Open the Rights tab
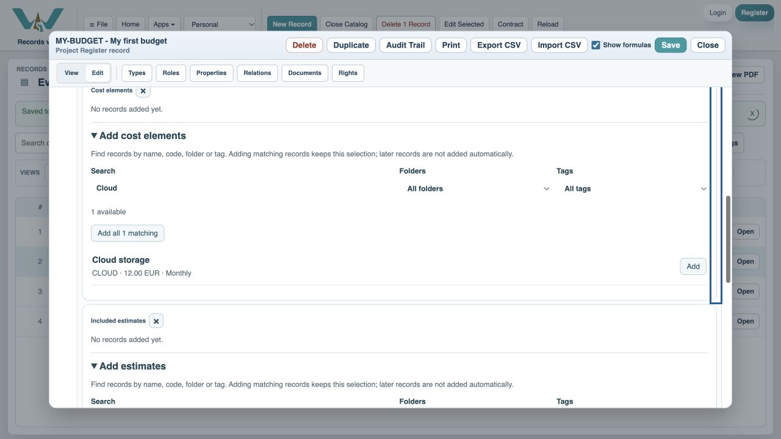This screenshot has height=439, width=781. click(348, 73)
